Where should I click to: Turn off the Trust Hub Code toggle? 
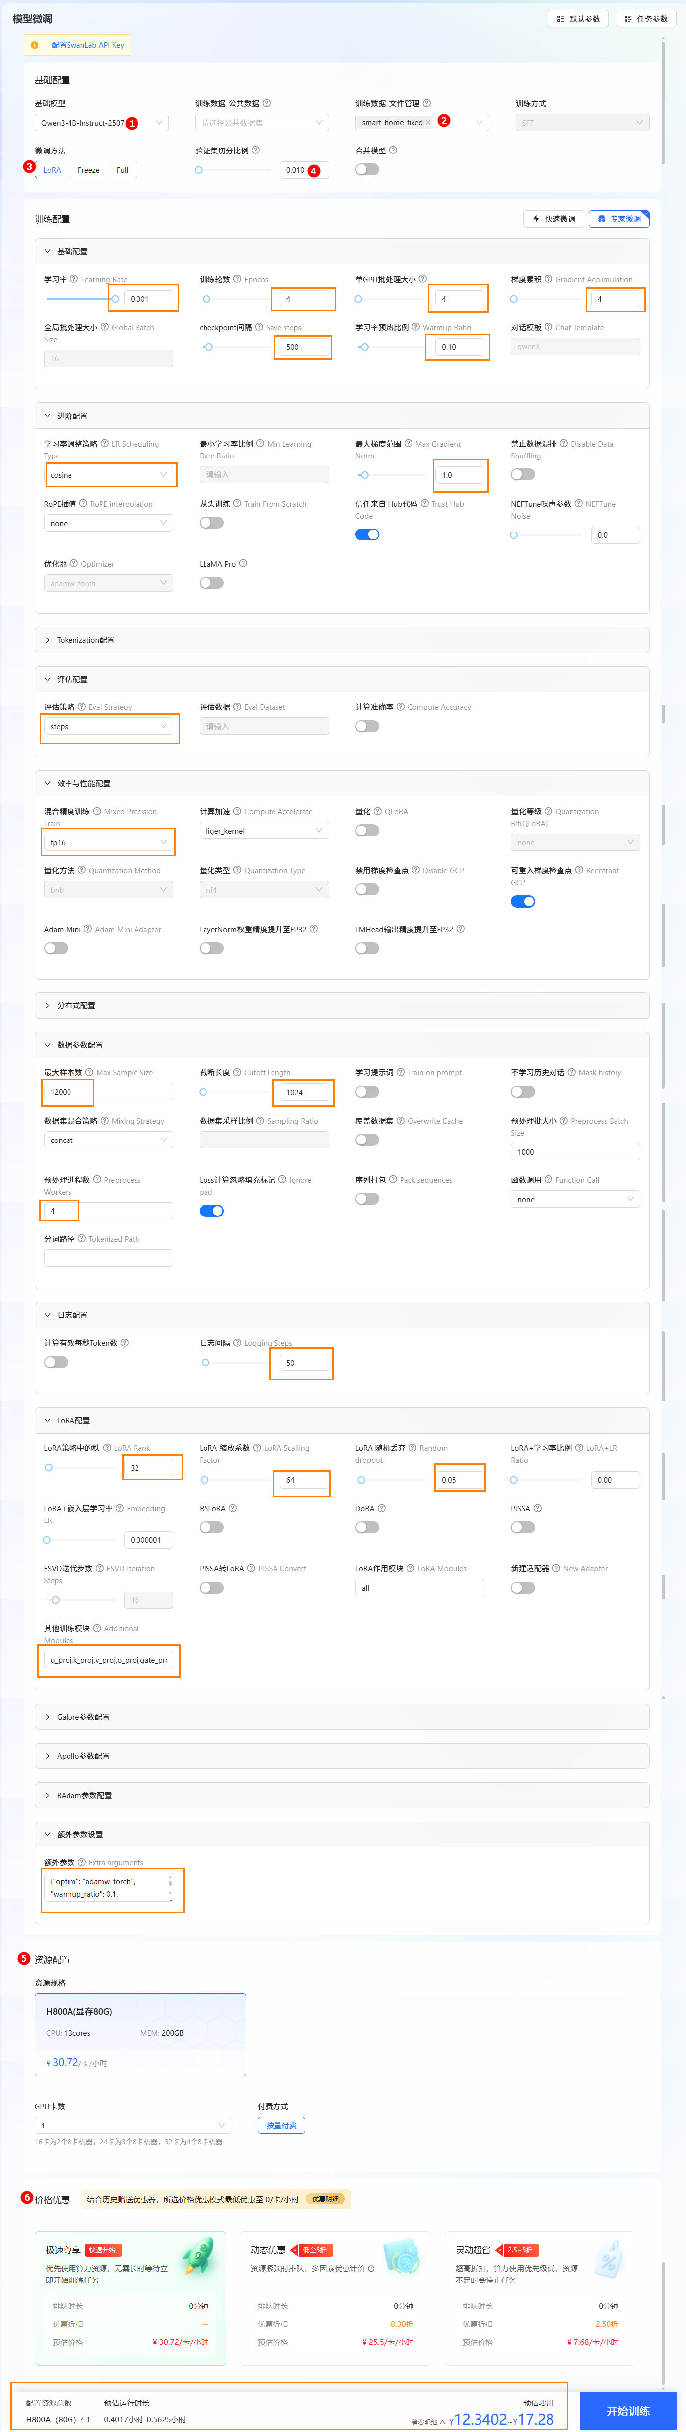(x=367, y=534)
